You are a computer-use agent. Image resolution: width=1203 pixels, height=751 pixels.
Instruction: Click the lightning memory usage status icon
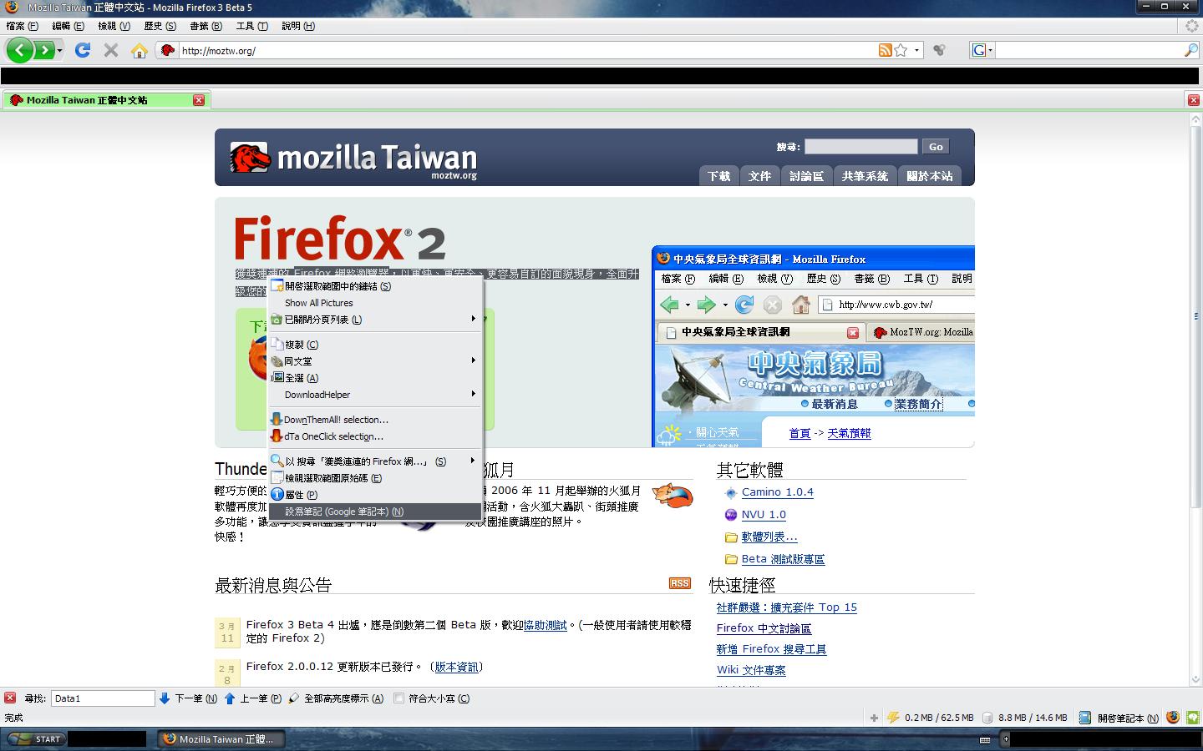tap(893, 718)
